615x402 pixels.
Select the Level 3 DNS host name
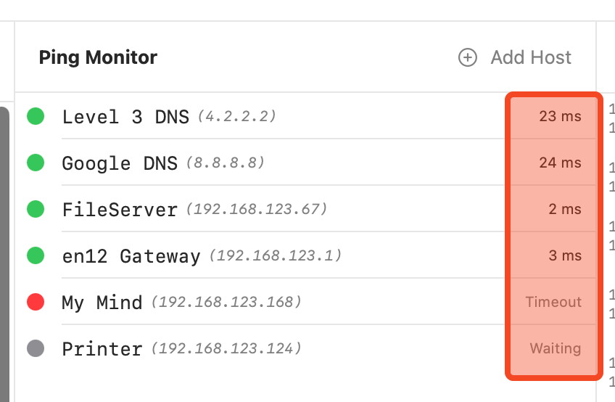[125, 117]
